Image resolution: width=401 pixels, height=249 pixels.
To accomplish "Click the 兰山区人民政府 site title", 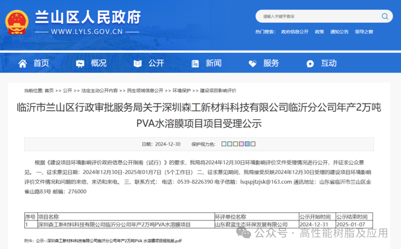I will (x=88, y=17).
